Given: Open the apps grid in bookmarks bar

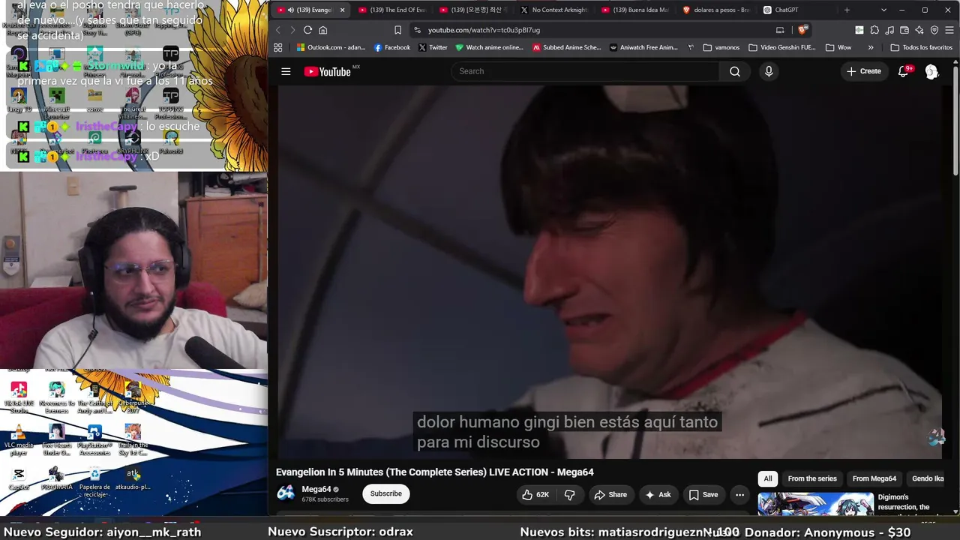Looking at the screenshot, I should [x=277, y=47].
